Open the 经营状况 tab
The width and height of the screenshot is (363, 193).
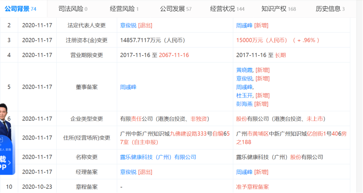coord(227,9)
